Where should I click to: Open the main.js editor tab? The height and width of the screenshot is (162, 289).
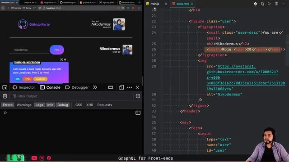click(x=154, y=4)
